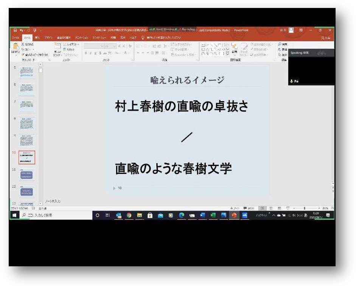Viewport: 356px width, 286px height.
Task: Open Windows Start menu
Action: (14, 215)
